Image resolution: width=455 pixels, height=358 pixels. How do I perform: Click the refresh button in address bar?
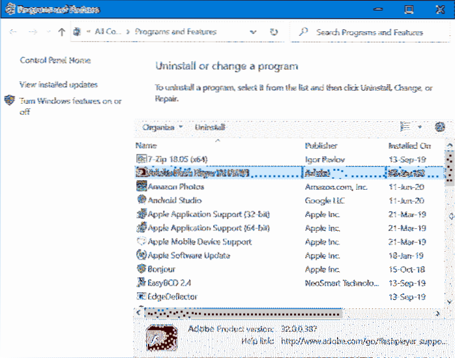[x=274, y=32]
